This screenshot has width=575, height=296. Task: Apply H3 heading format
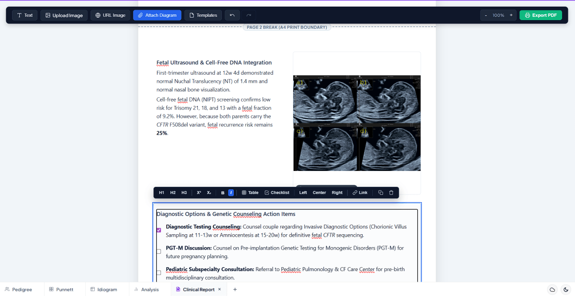(x=184, y=193)
